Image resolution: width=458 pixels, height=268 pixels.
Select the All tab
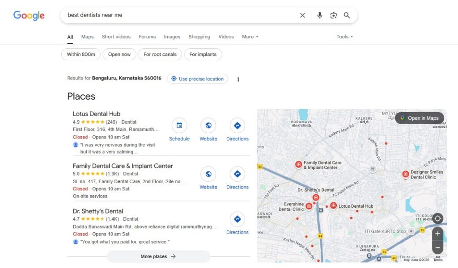pos(70,37)
